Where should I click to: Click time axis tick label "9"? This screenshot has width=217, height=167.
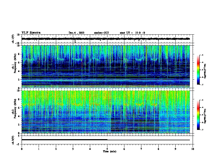pos(175,149)
